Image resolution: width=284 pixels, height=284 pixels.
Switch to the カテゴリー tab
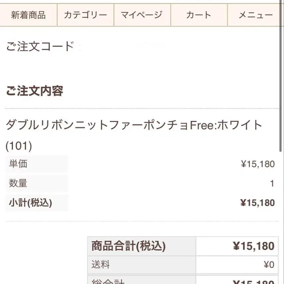coord(85,15)
